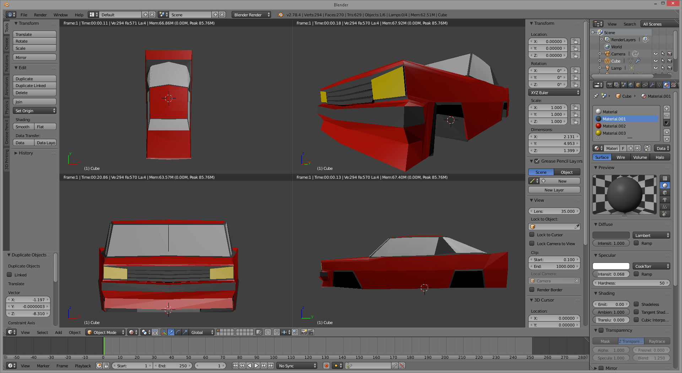Click the automatic keyframe record button
The width and height of the screenshot is (682, 373).
tap(326, 366)
